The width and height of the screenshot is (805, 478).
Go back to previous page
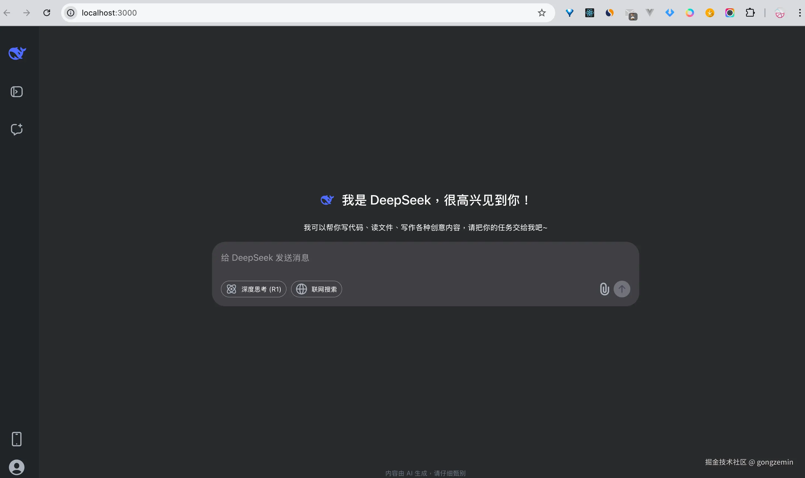click(7, 13)
